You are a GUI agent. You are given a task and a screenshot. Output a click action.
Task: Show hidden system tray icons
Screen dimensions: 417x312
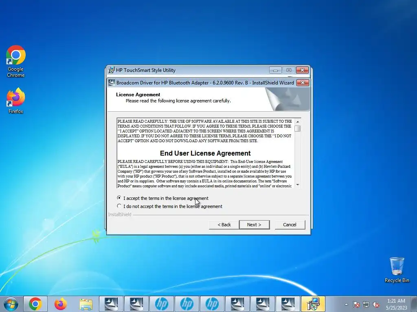pyautogui.click(x=346, y=304)
